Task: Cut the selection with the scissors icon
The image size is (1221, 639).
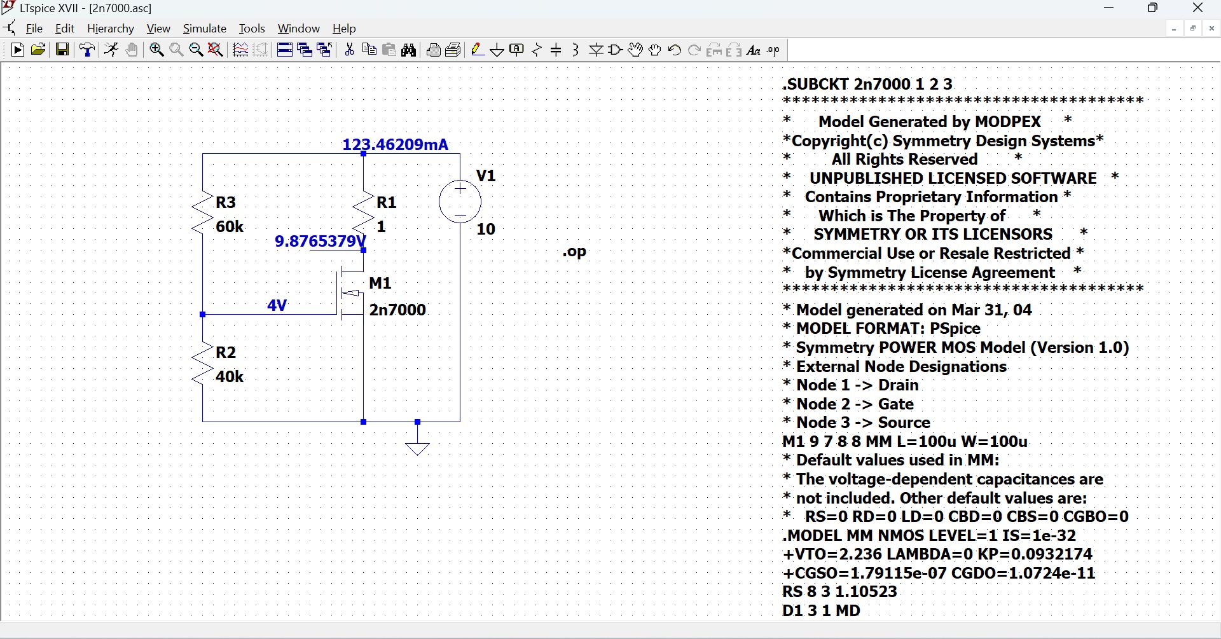Action: coord(349,50)
